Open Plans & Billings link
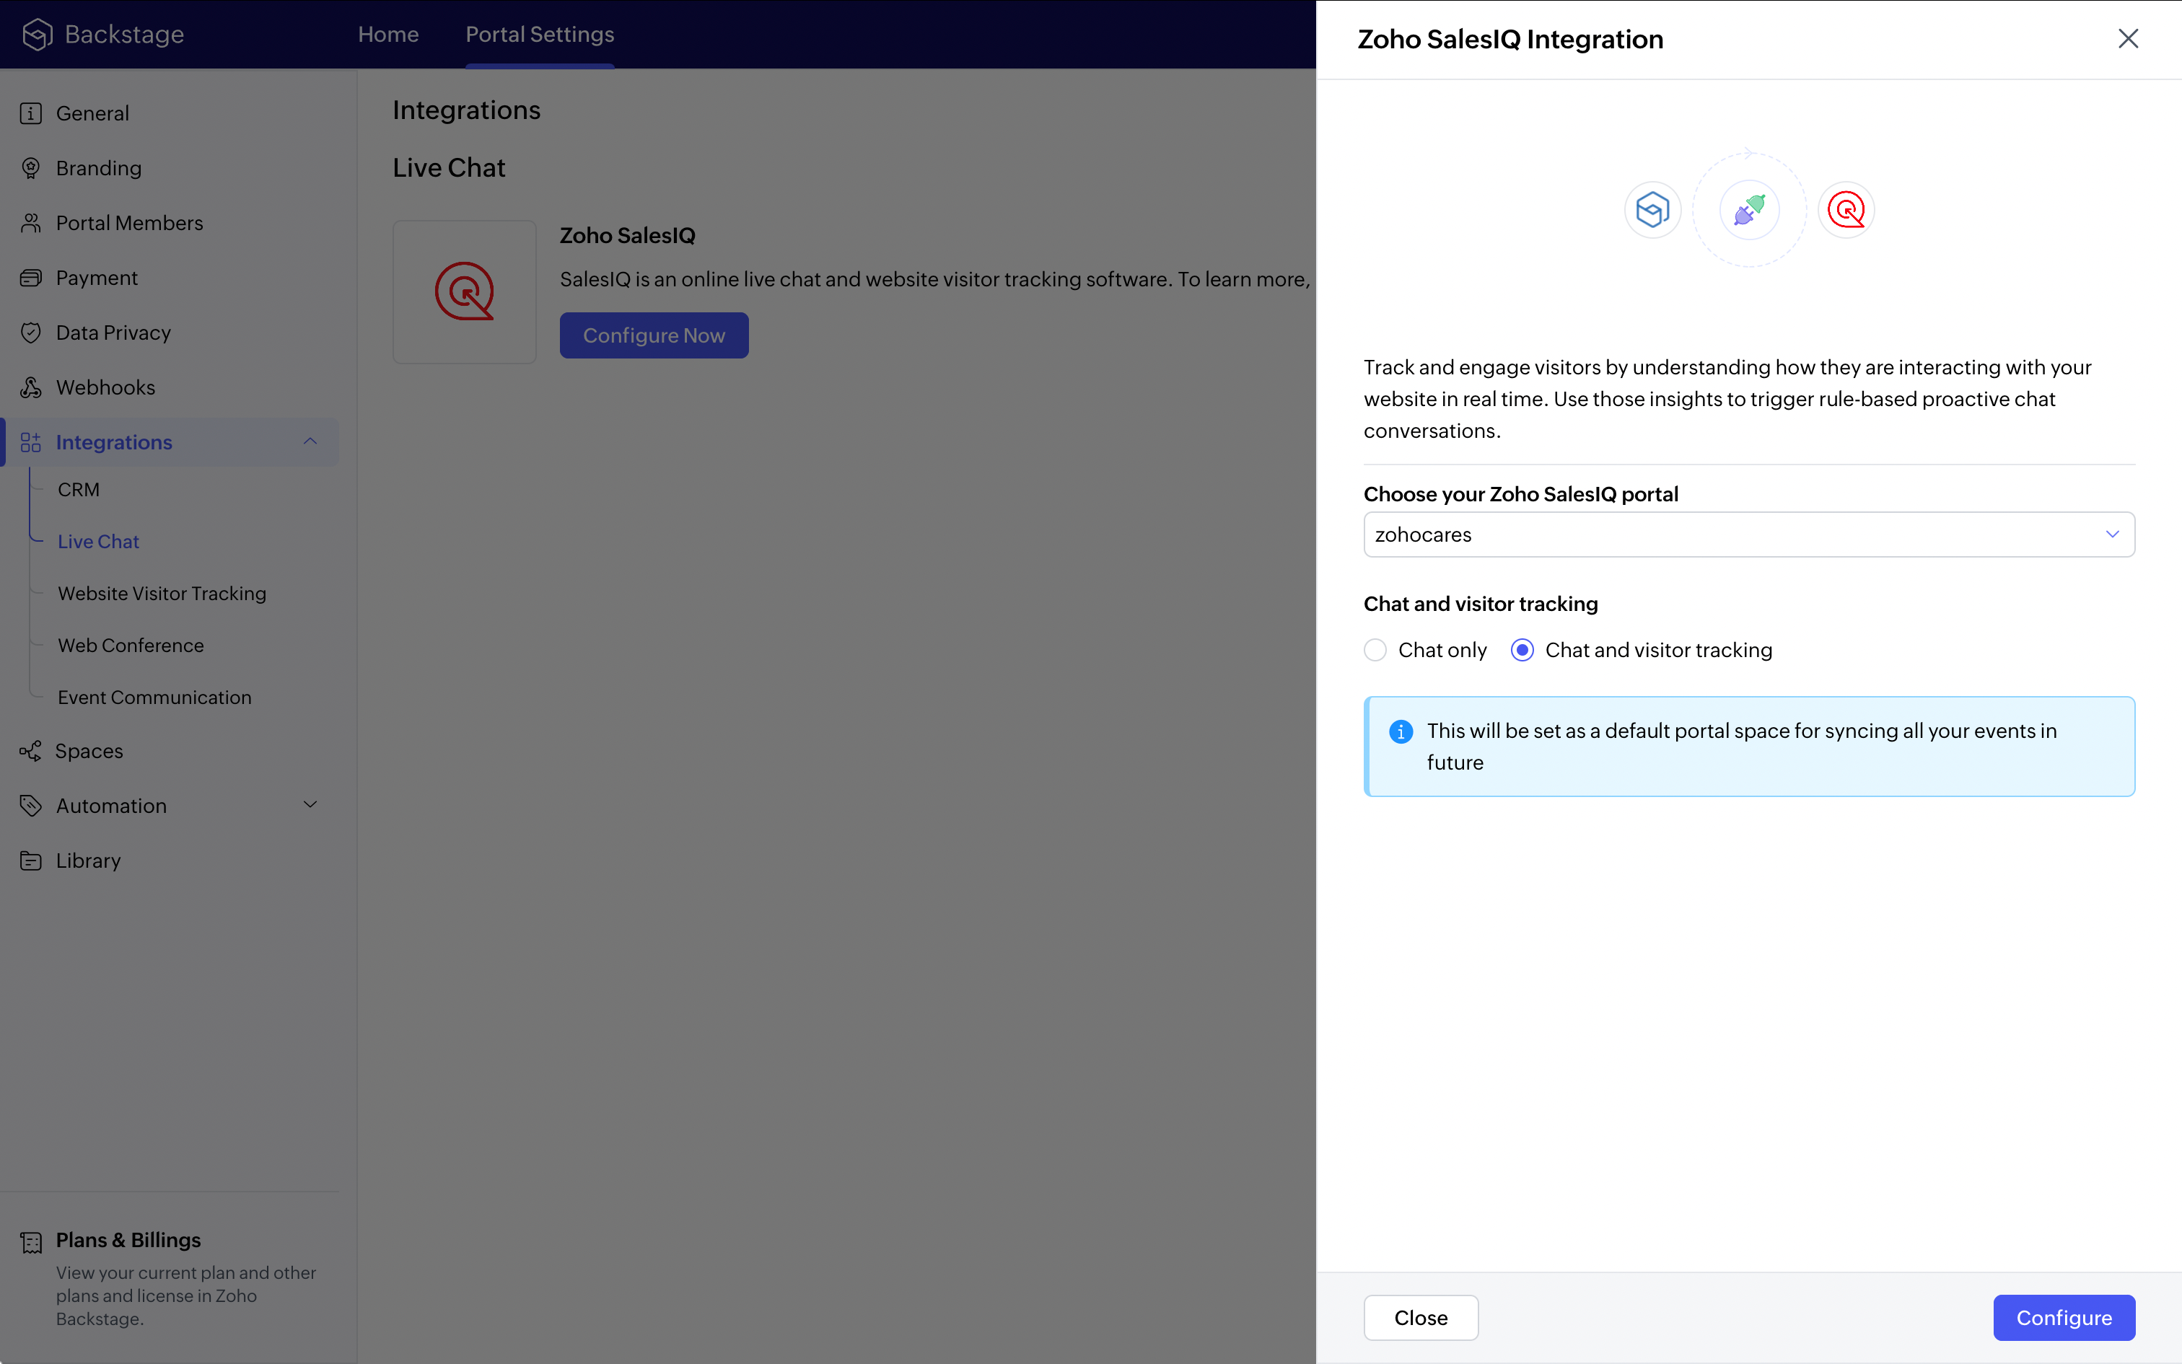 click(128, 1239)
